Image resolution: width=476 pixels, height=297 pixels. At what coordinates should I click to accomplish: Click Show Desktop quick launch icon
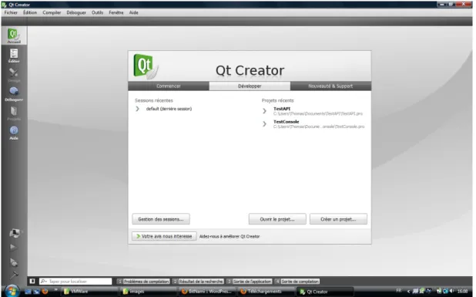coord(28,292)
